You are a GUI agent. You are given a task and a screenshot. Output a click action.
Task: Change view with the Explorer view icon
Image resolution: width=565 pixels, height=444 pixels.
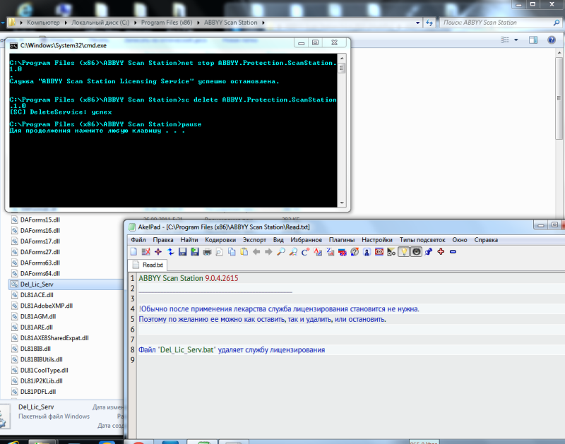(505, 40)
